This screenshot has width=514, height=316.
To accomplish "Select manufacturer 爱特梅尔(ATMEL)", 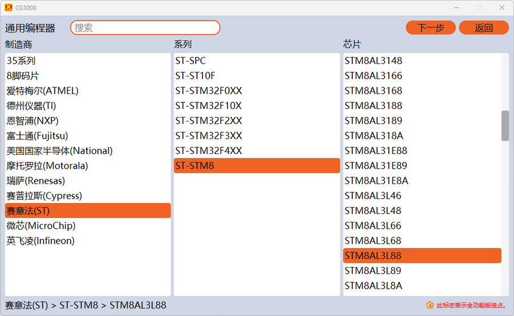I will click(x=43, y=91).
